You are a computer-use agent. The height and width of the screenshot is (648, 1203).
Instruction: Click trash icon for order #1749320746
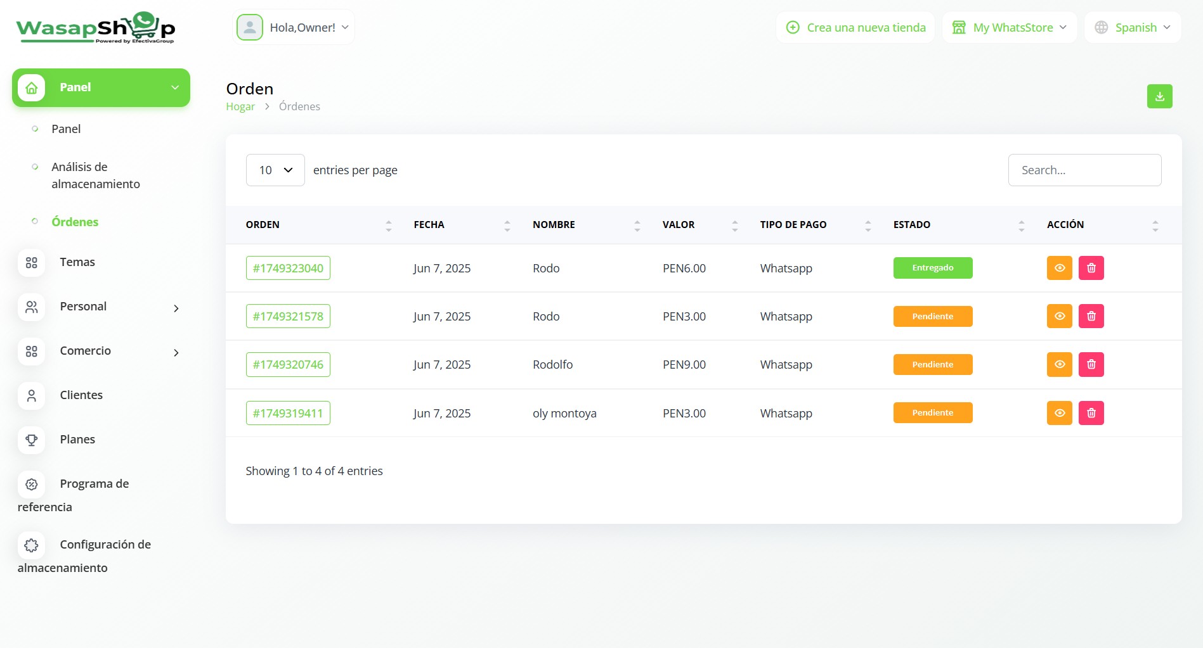point(1091,364)
